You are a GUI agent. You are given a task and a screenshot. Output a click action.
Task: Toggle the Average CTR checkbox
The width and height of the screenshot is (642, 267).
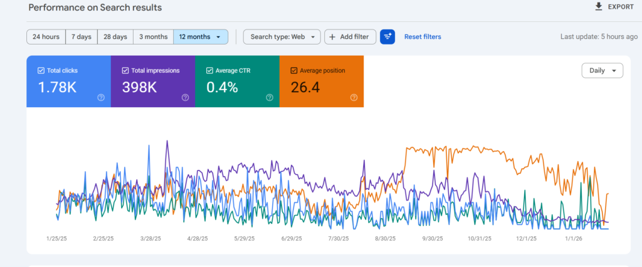coord(210,71)
